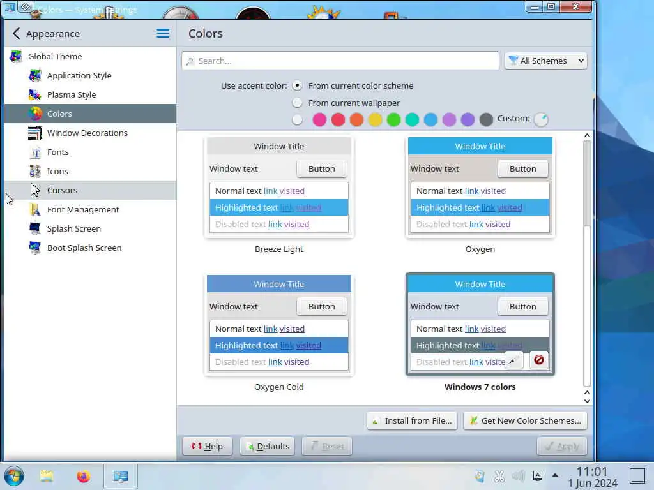654x490 pixels.
Task: Open the hamburger menu in the sidebar header
Action: 163,33
